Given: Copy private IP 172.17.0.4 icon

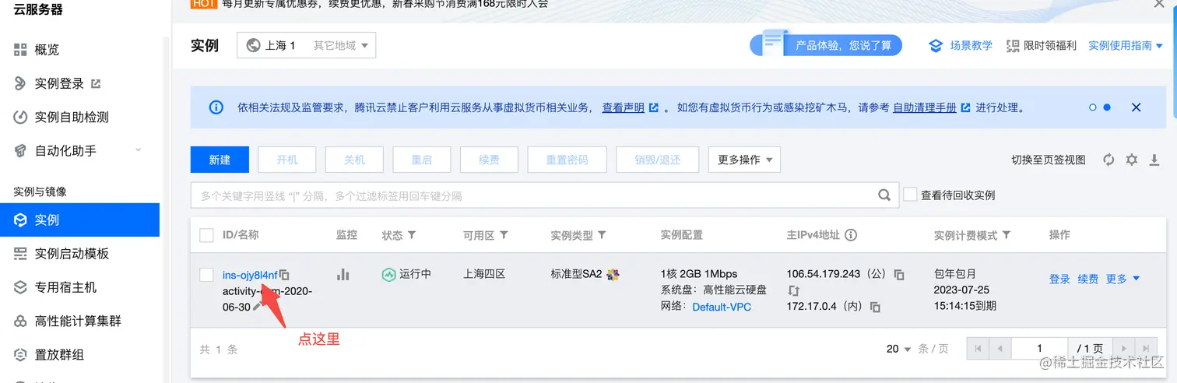Looking at the screenshot, I should tap(876, 307).
